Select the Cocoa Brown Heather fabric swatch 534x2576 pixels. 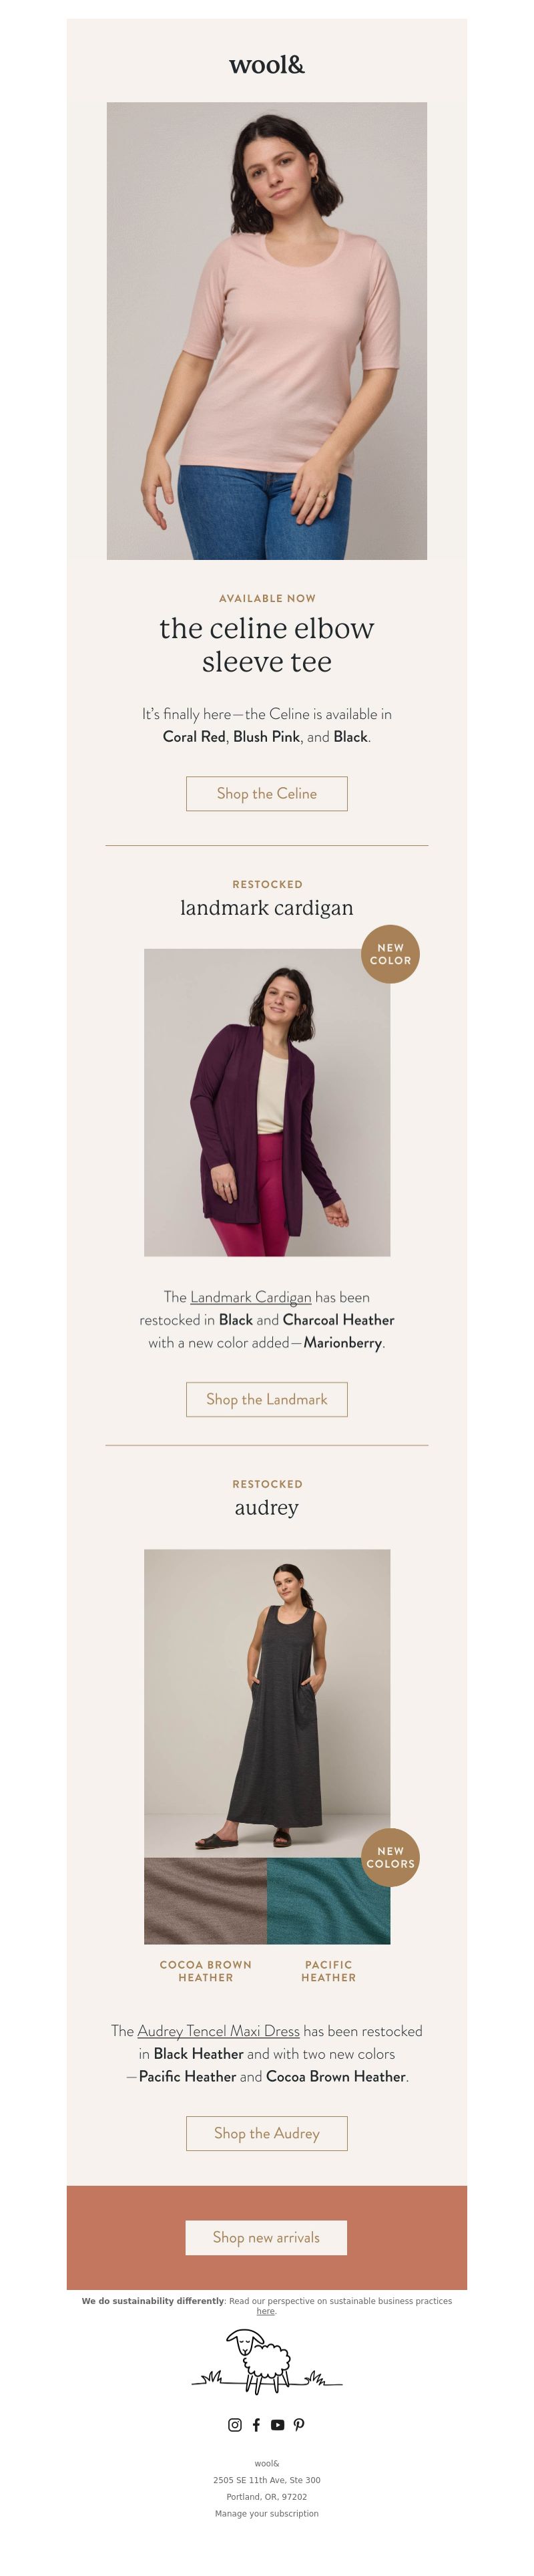[206, 1900]
